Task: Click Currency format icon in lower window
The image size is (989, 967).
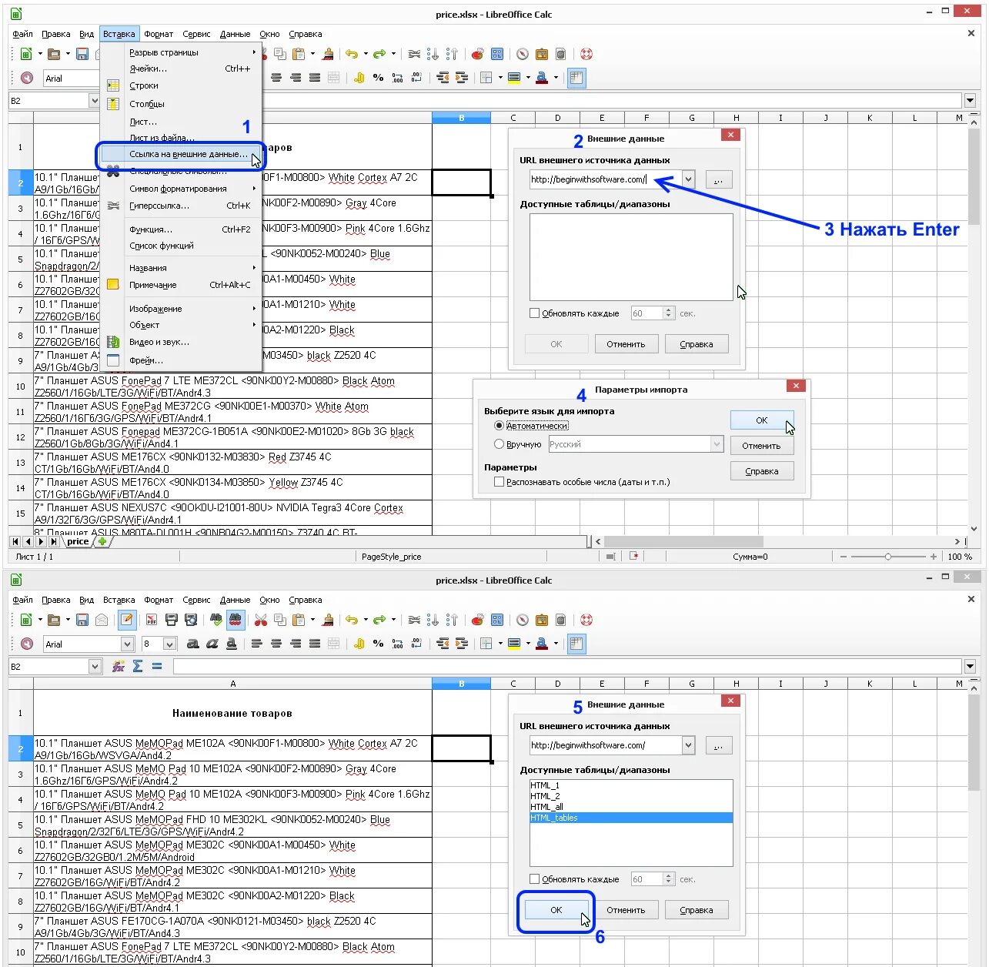Action: coord(359,644)
